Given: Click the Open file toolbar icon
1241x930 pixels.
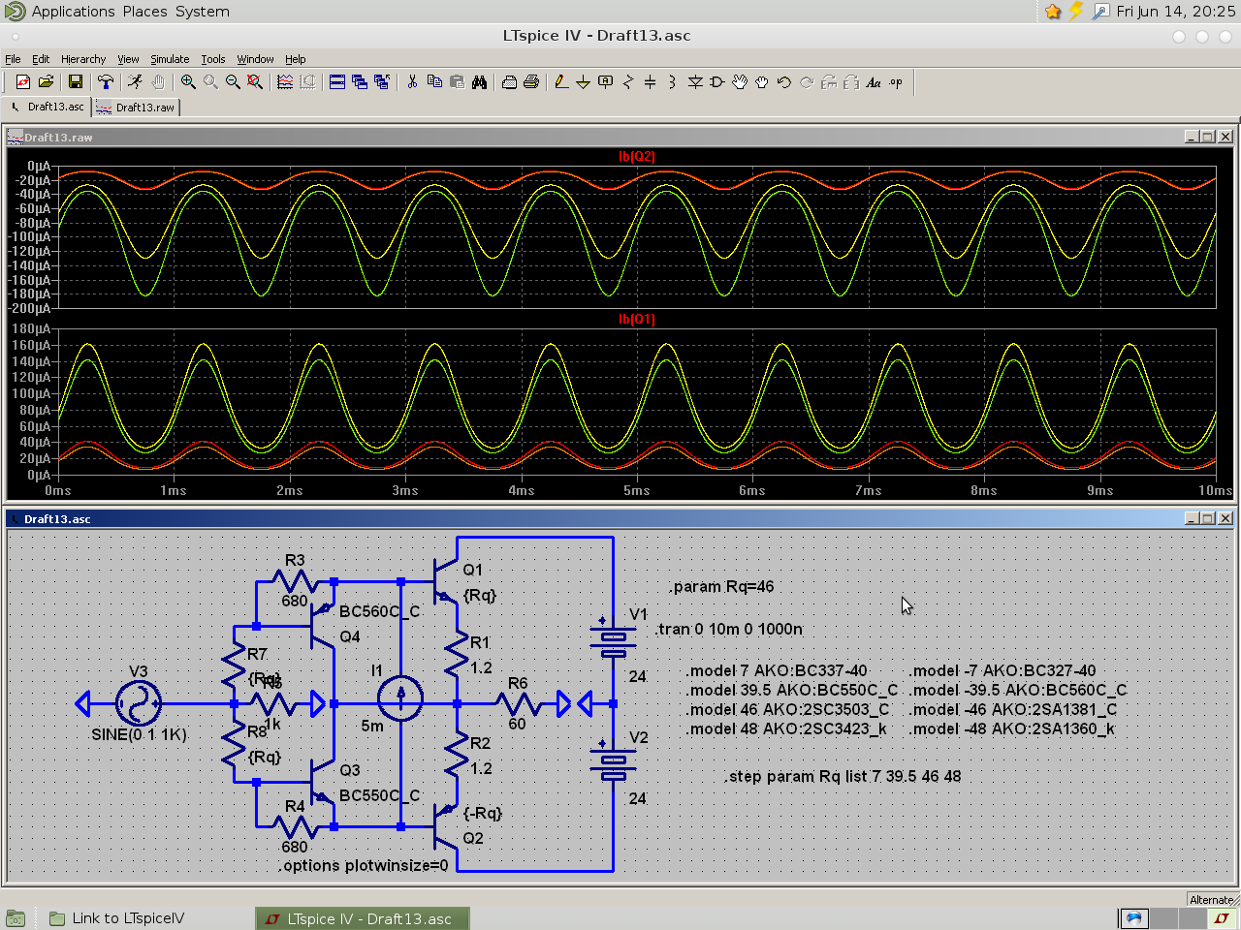Looking at the screenshot, I should click(x=46, y=82).
